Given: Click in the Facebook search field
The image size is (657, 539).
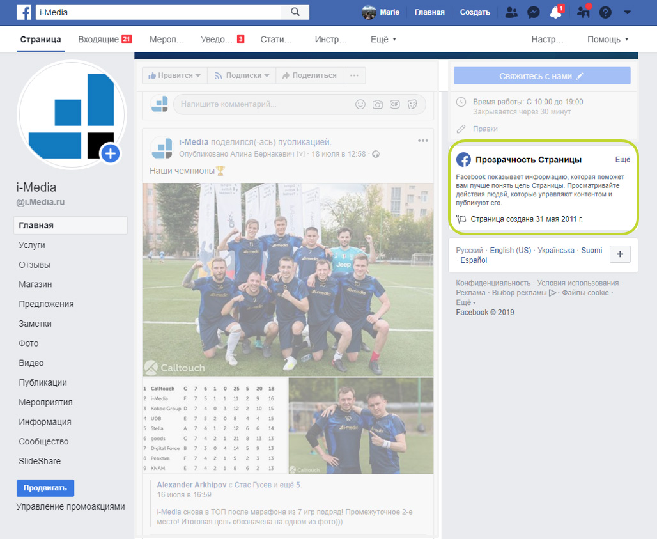Looking at the screenshot, I should pyautogui.click(x=158, y=12).
